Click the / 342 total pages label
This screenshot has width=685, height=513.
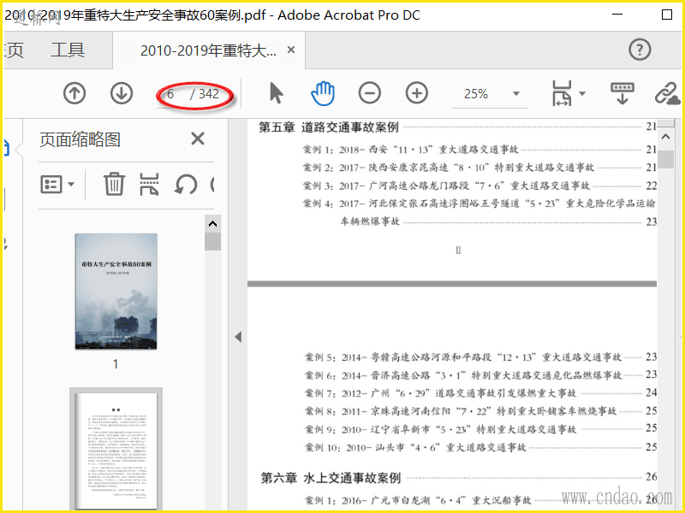coord(205,94)
